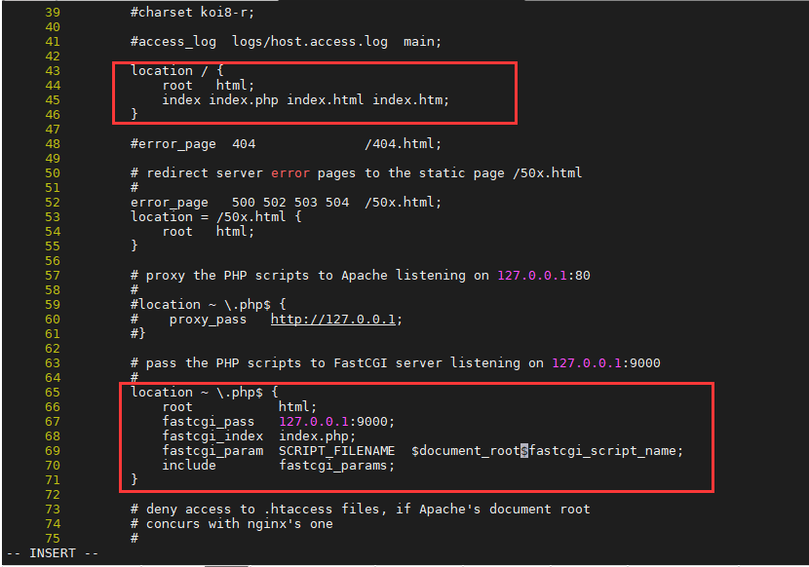Click 'root html;' on line 44
The height and width of the screenshot is (567, 809).
[x=208, y=85]
